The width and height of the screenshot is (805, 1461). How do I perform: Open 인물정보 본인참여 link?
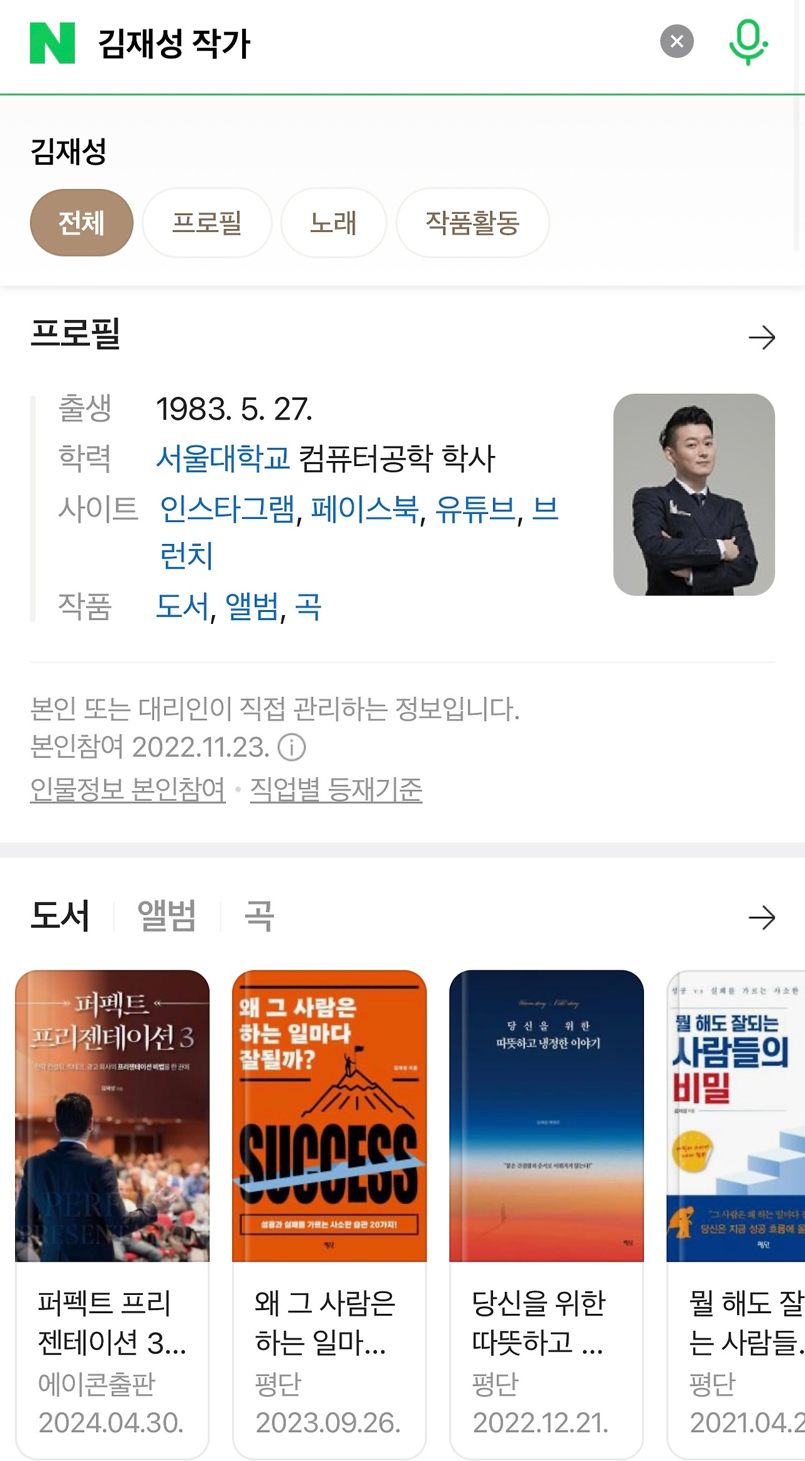click(128, 789)
